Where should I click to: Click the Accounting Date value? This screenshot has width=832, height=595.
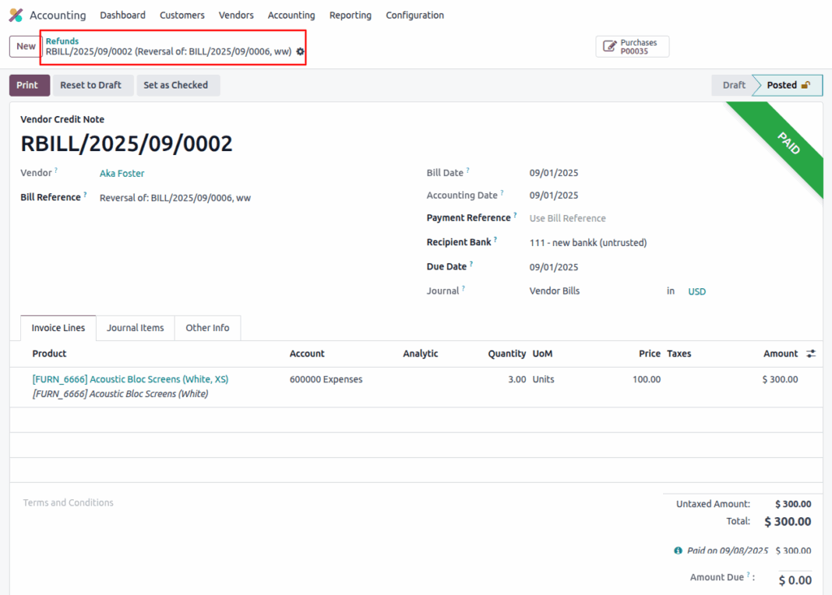553,195
